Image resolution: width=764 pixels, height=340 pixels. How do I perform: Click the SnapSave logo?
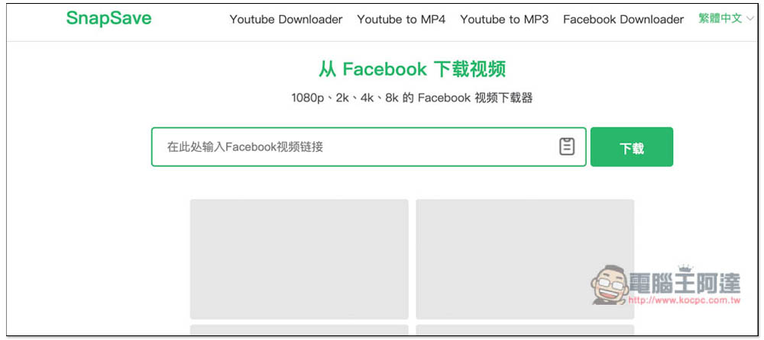108,18
